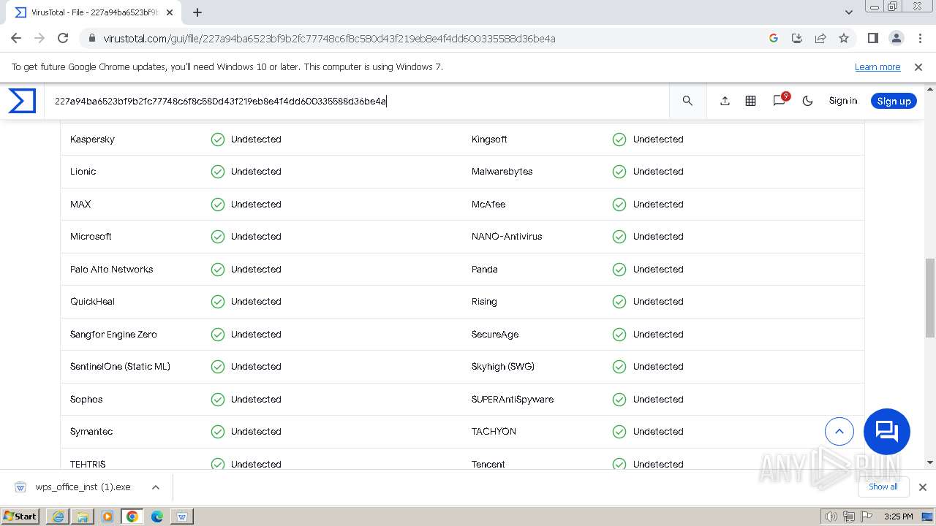Open the blue chat bubble button

click(887, 432)
